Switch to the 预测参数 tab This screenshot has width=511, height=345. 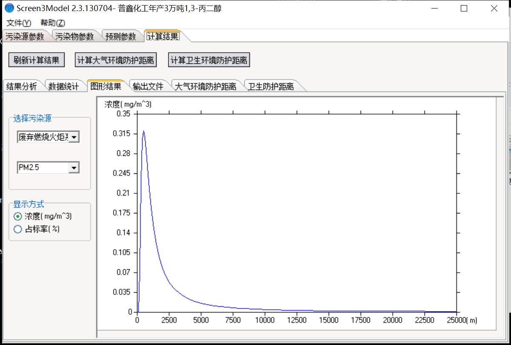tap(121, 37)
